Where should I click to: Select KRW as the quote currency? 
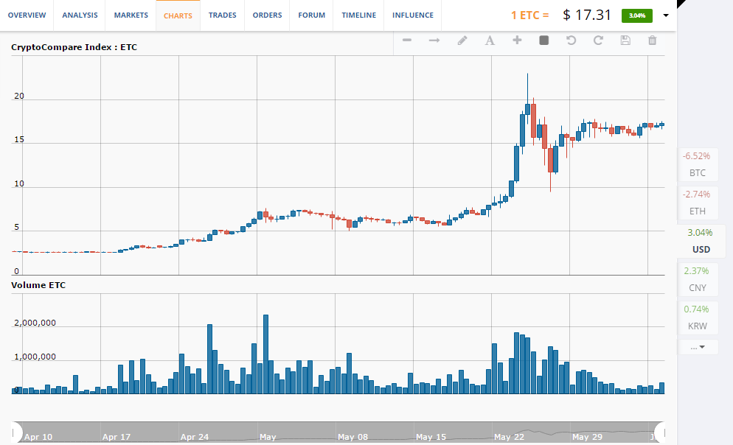pyautogui.click(x=698, y=318)
